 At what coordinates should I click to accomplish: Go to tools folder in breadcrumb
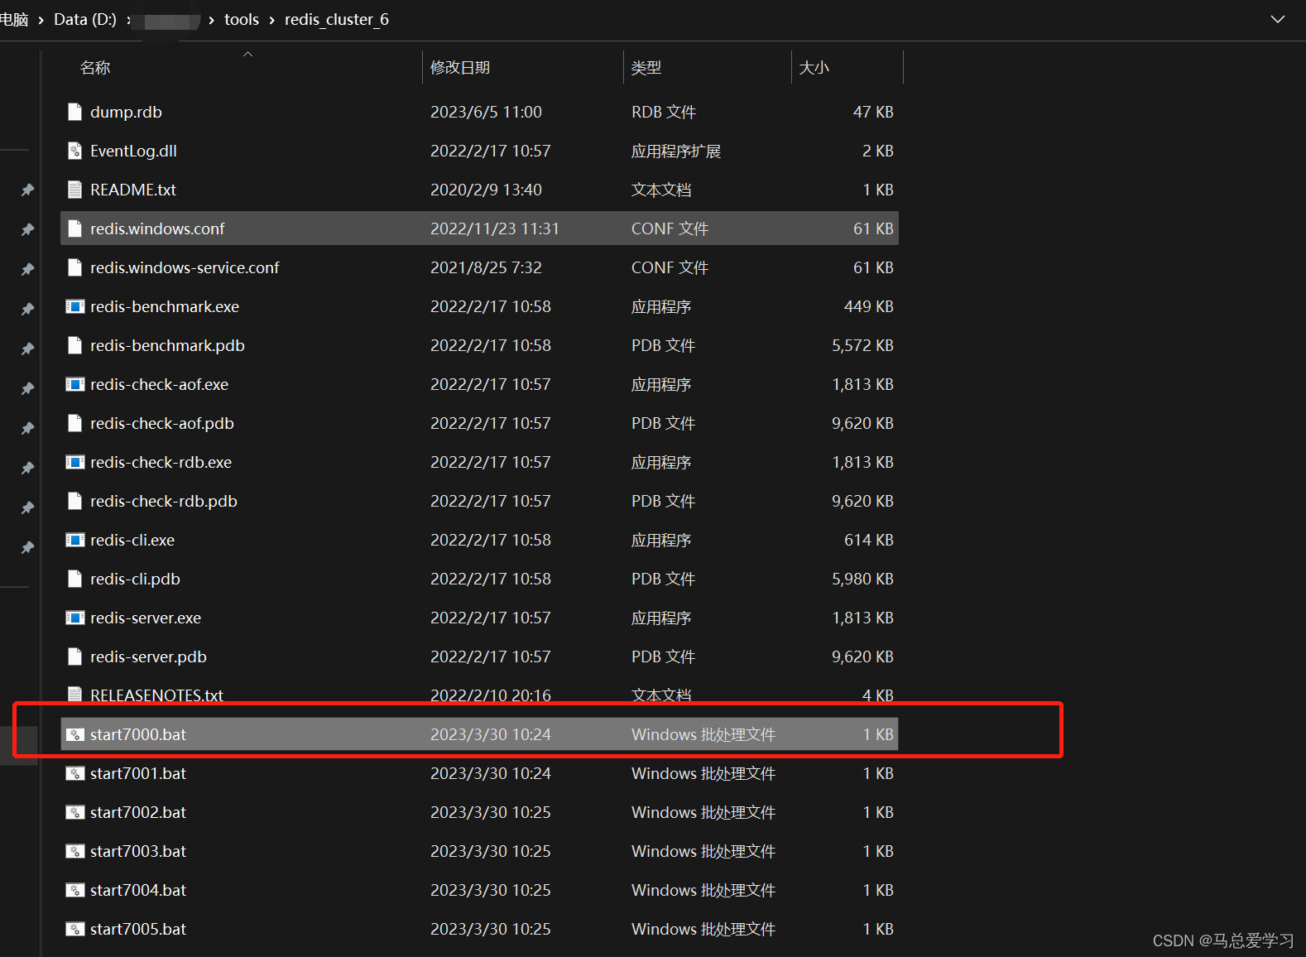pyautogui.click(x=242, y=19)
